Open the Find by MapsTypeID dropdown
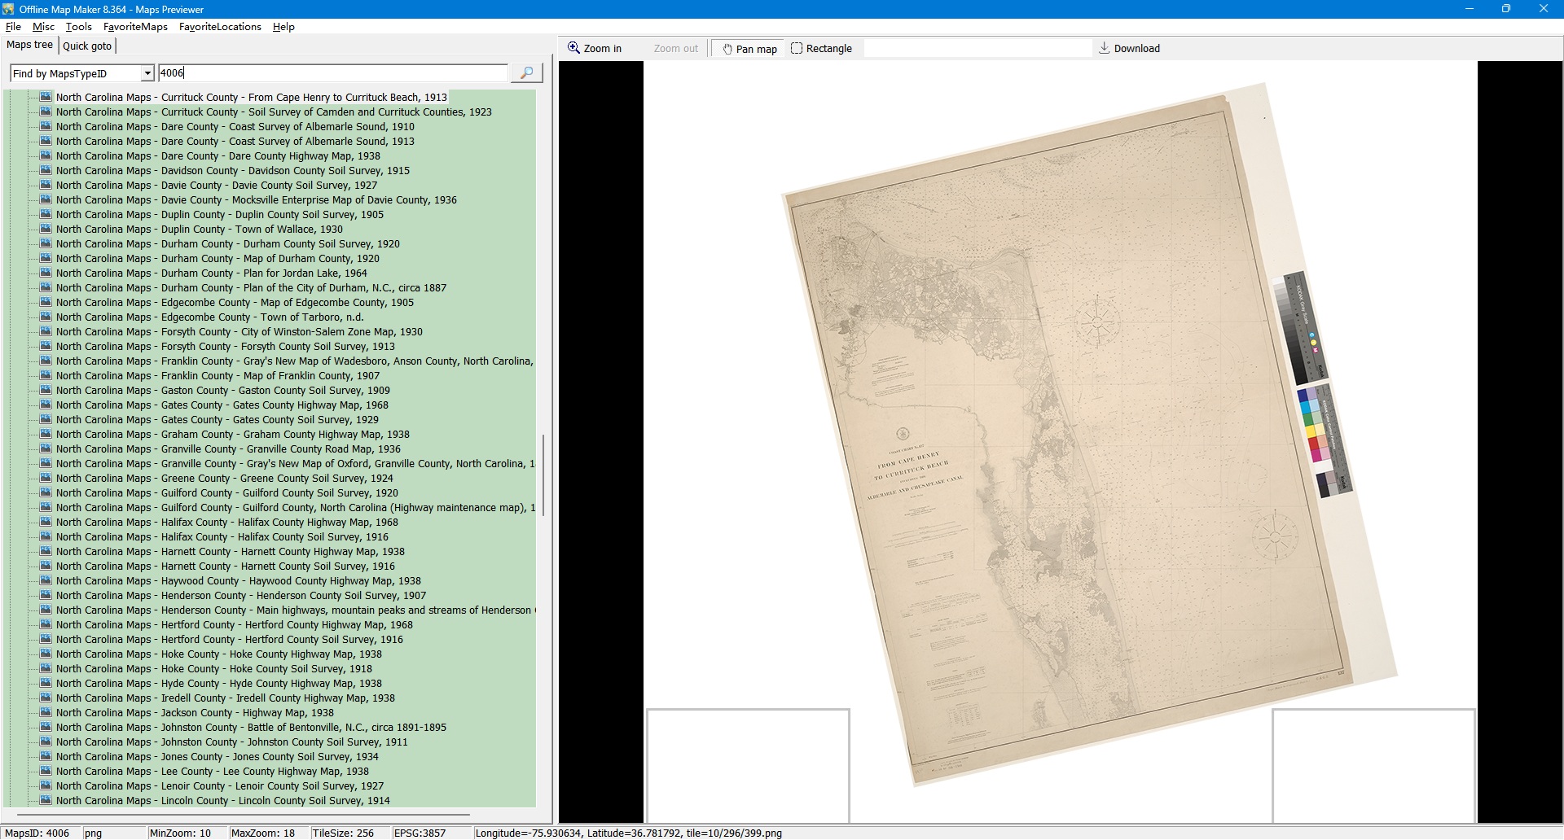The image size is (1564, 840). pyautogui.click(x=147, y=74)
